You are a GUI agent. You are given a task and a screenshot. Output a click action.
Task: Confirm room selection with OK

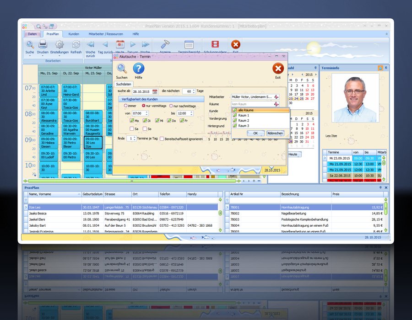pos(255,133)
